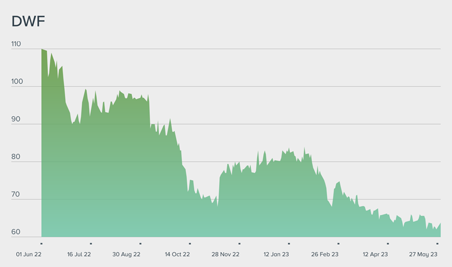452x267 pixels.
Task: Select the 70 y-axis label
Action: pyautogui.click(x=15, y=195)
